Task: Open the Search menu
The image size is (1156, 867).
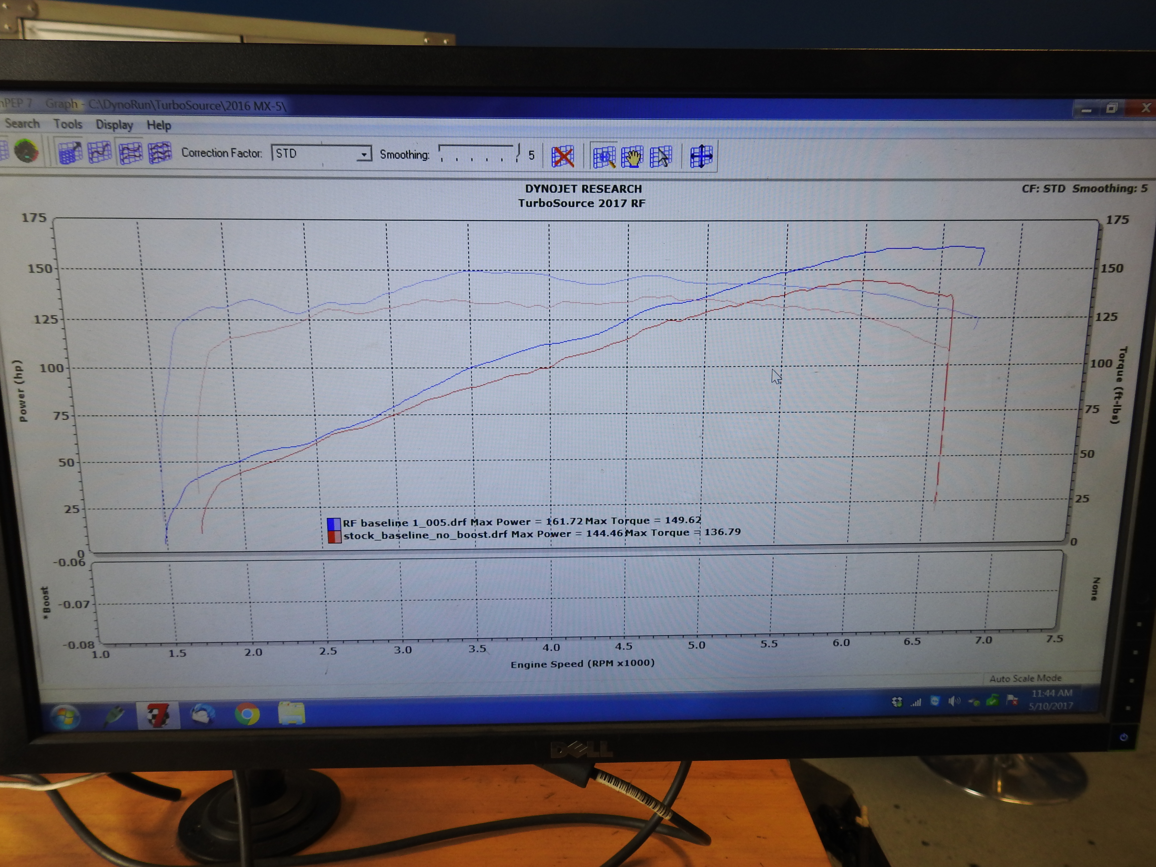Action: point(22,124)
